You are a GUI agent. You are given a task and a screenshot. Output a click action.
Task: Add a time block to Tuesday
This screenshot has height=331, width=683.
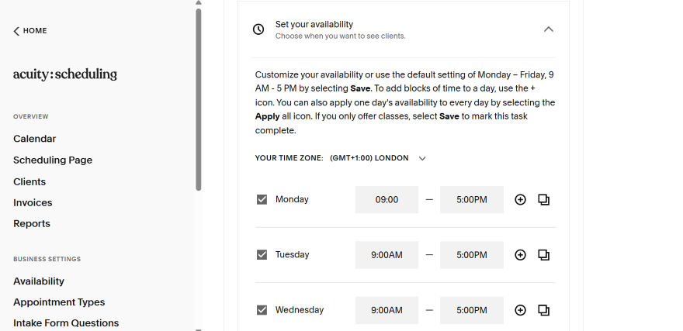point(520,255)
